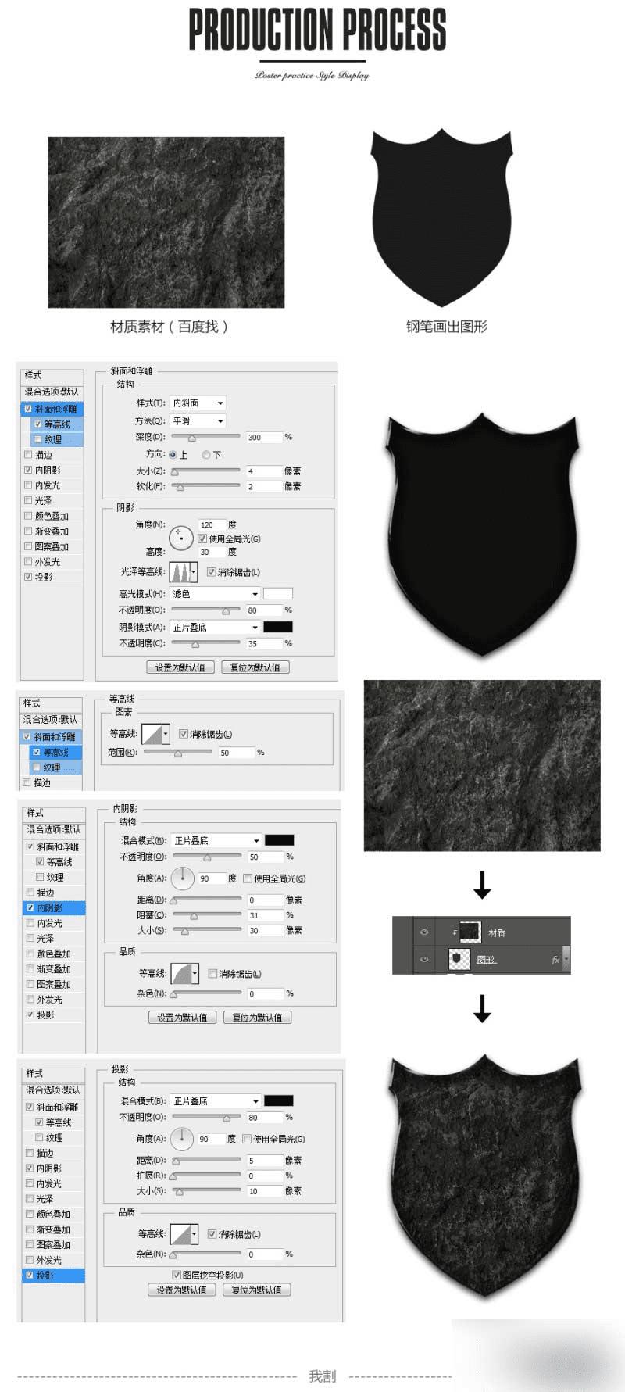The height and width of the screenshot is (1392, 625).
Task: Click the angle dial in 投影 dialog
Action: pyautogui.click(x=181, y=1138)
